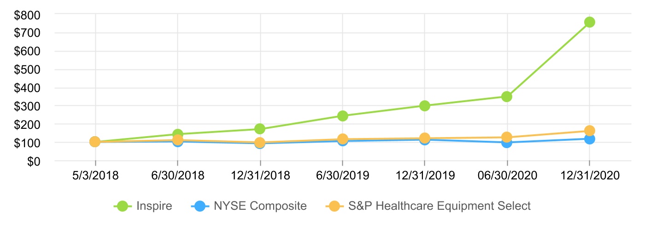Select Inspire's 06/30/2020 data point
645x230 pixels.
[x=507, y=97]
